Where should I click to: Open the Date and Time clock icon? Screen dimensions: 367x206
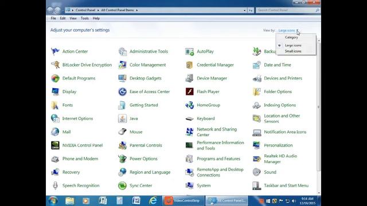[x=257, y=65]
